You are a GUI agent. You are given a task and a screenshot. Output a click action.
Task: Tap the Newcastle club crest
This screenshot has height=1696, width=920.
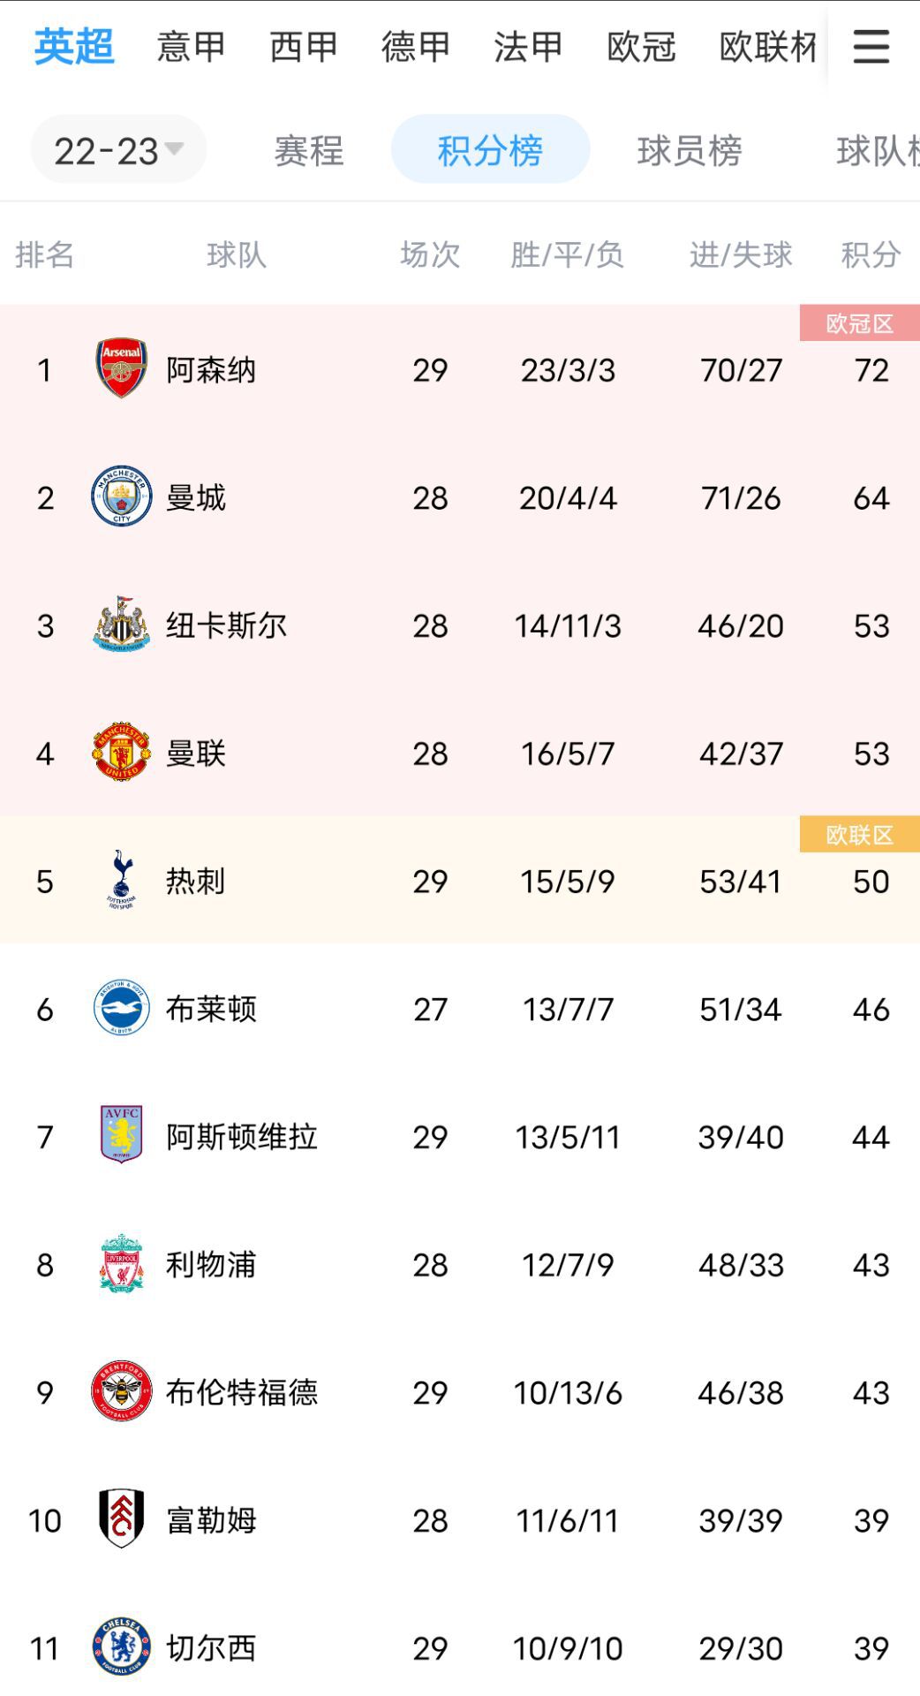121,625
